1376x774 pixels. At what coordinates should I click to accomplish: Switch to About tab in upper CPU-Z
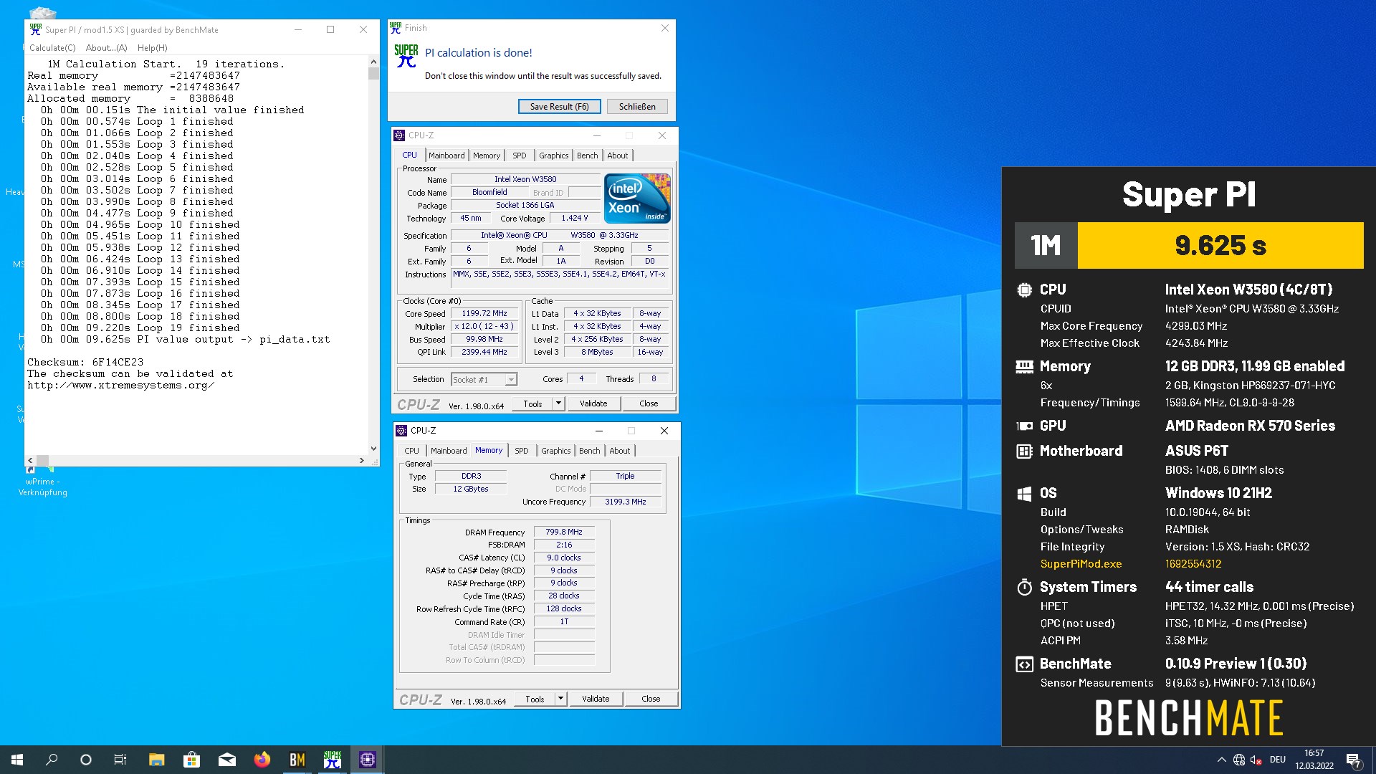pos(618,156)
